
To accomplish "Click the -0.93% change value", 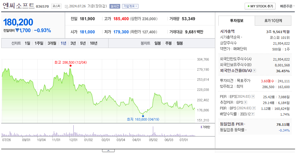I will click(x=43, y=30).
